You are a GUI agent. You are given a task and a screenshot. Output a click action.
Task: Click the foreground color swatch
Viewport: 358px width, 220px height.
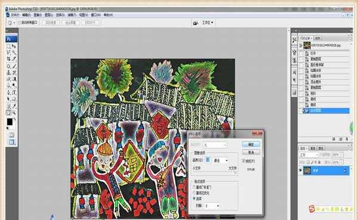click(10, 122)
